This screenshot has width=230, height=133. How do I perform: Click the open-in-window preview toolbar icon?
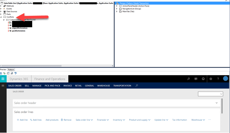(8, 73)
